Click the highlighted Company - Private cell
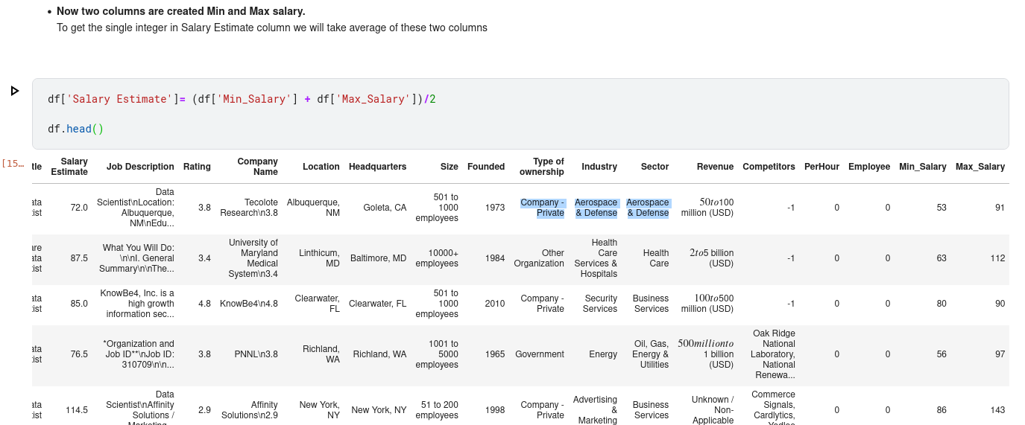The width and height of the screenshot is (1025, 425). coord(542,208)
